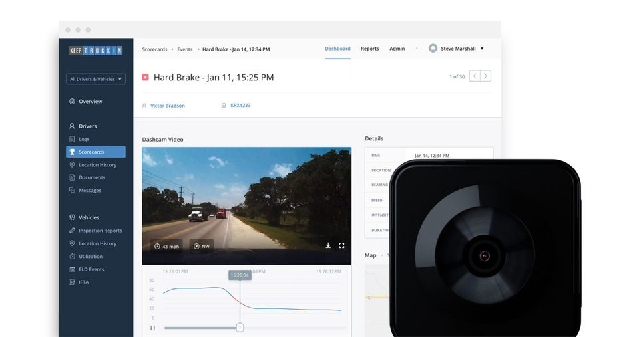Click the Details heading

click(374, 138)
